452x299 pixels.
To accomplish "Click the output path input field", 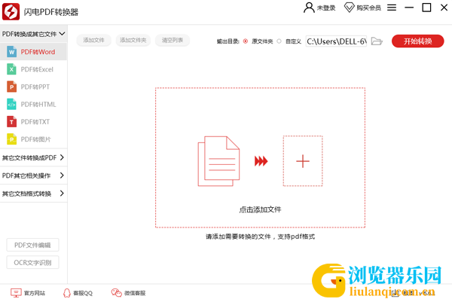I will coord(336,41).
